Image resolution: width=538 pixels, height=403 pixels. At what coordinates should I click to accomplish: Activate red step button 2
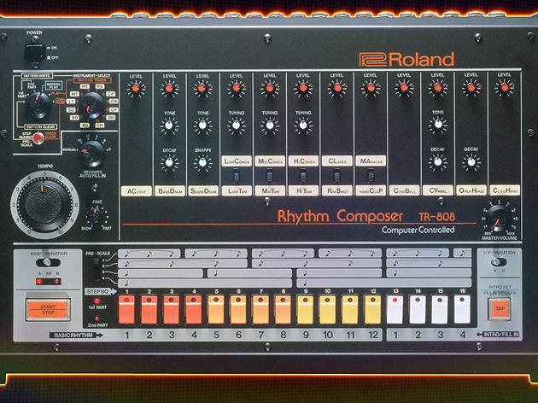[x=149, y=310]
